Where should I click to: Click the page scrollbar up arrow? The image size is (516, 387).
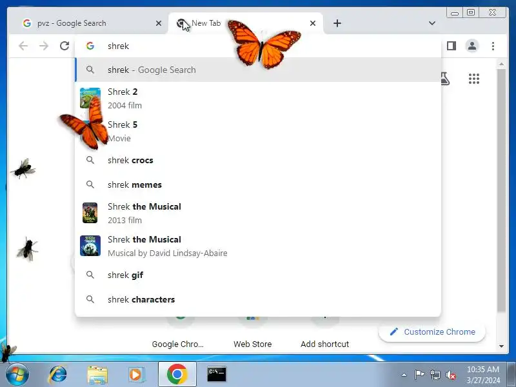pos(501,64)
